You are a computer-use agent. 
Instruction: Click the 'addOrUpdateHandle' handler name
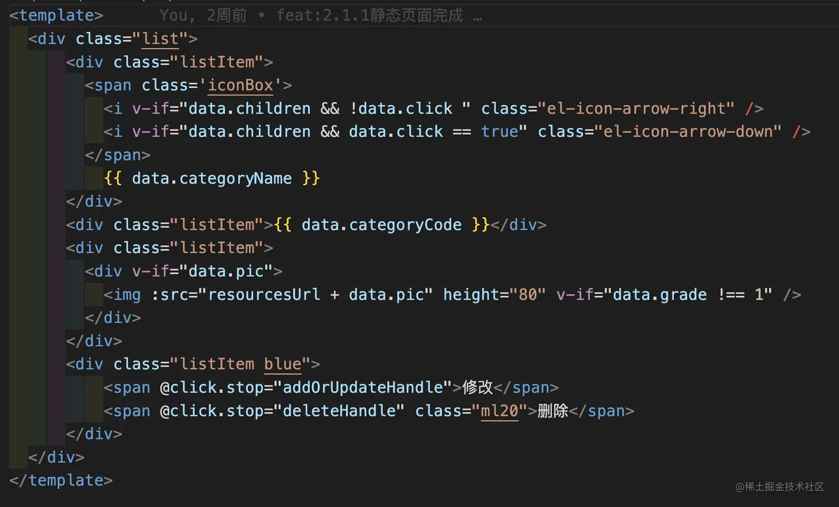[x=363, y=387]
